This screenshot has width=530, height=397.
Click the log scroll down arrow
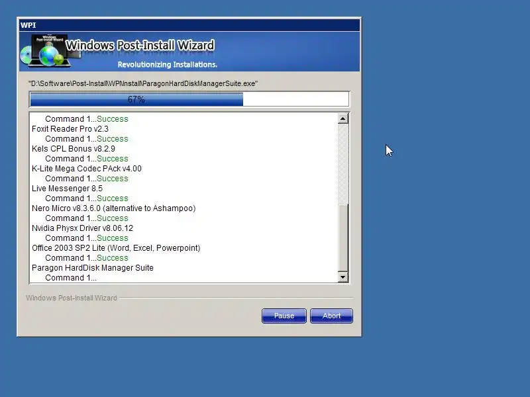click(x=343, y=277)
